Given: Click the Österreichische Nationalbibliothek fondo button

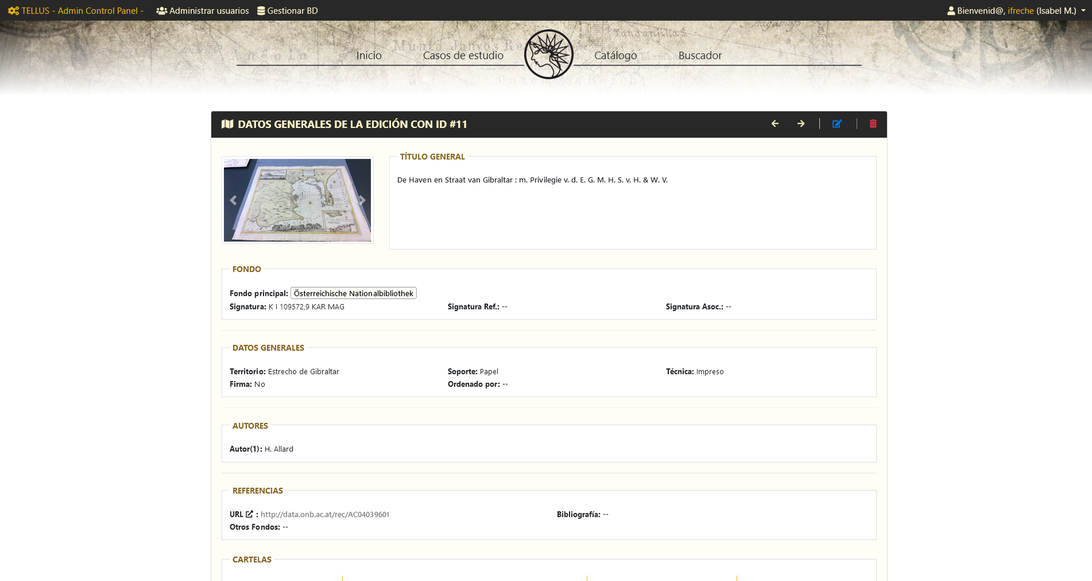Looking at the screenshot, I should pos(353,293).
